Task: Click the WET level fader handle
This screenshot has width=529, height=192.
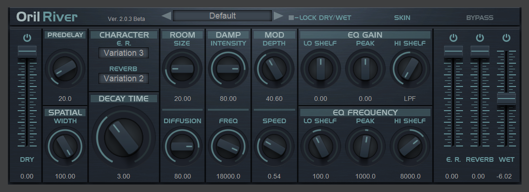Action: (x=506, y=99)
